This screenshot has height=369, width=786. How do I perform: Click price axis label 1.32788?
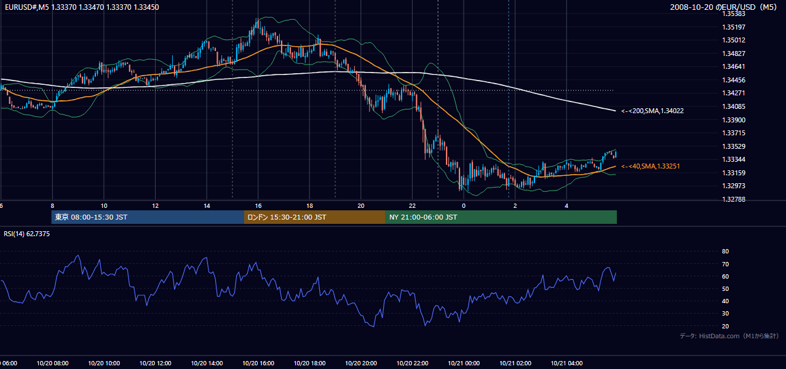point(734,199)
